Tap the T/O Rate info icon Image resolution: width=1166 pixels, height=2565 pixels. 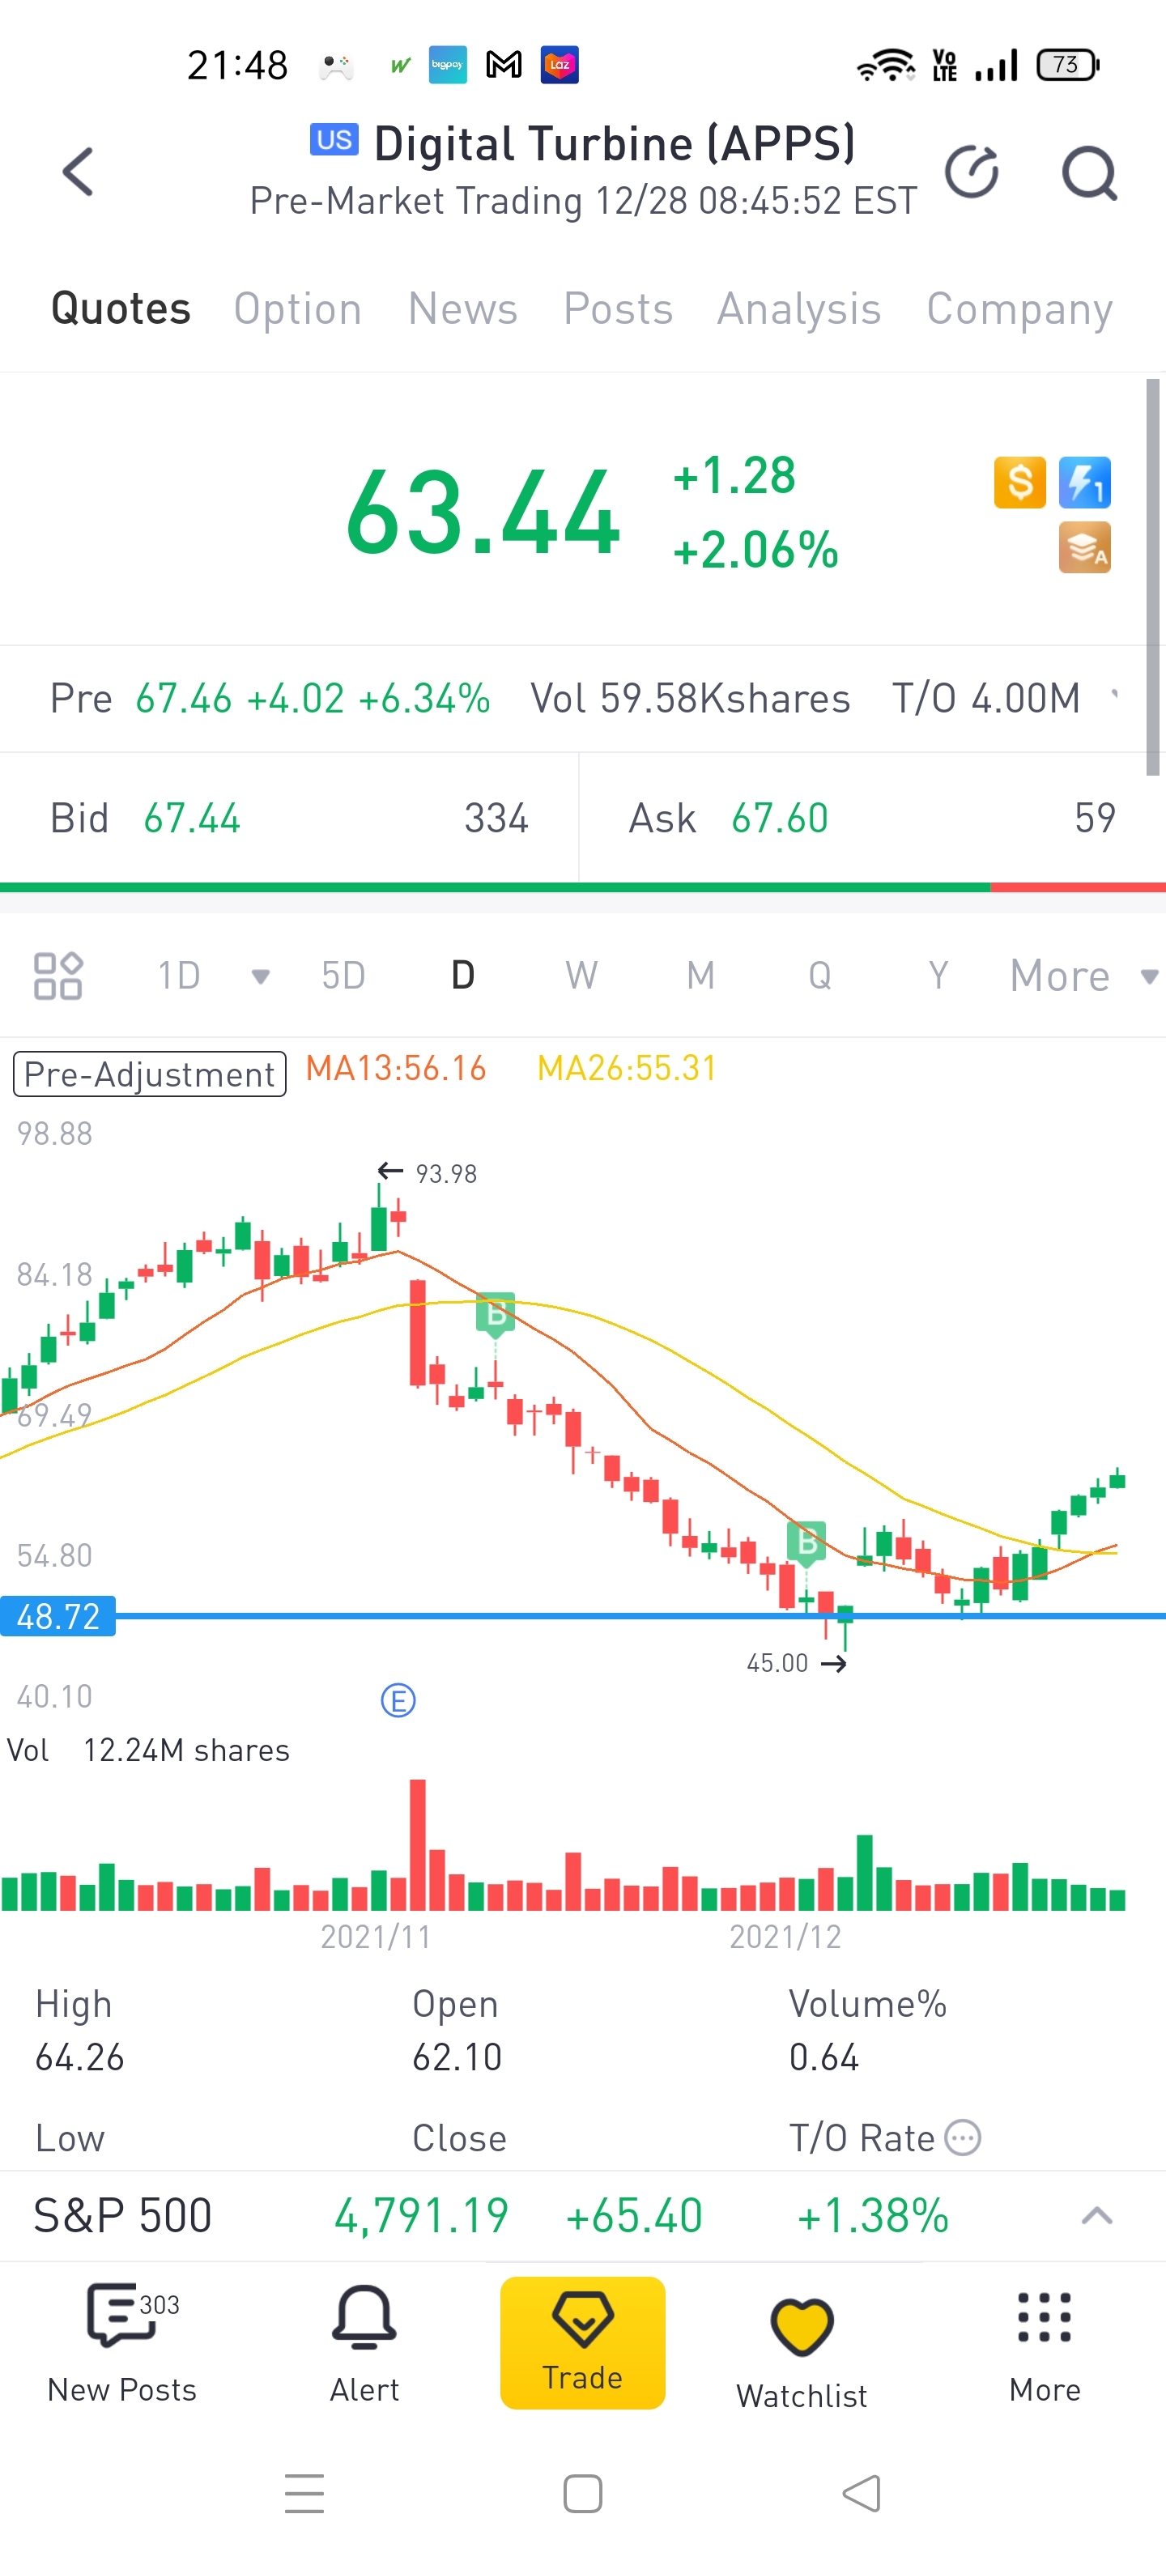[x=963, y=2137]
